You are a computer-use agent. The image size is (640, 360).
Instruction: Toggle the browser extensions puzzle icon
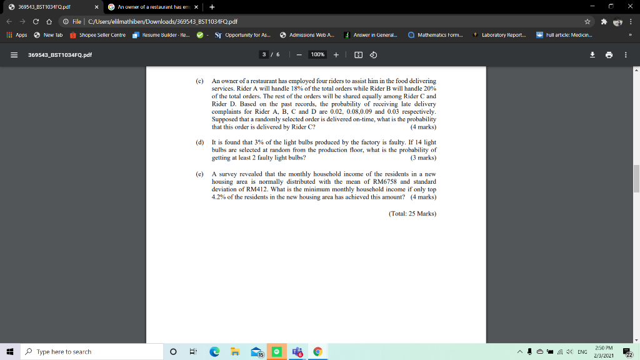click(605, 21)
